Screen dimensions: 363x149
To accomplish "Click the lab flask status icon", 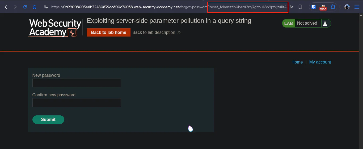I will point(325,23).
